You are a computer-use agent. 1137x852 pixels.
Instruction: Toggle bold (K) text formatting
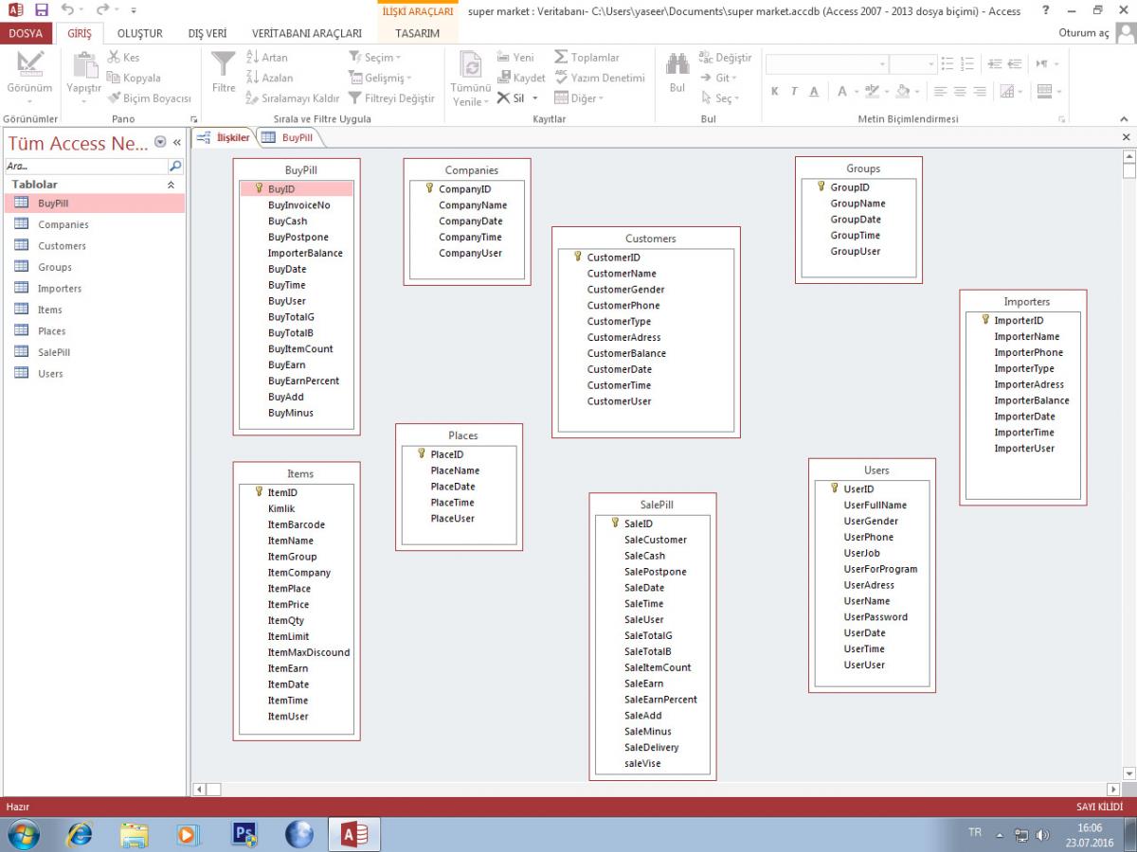(774, 92)
